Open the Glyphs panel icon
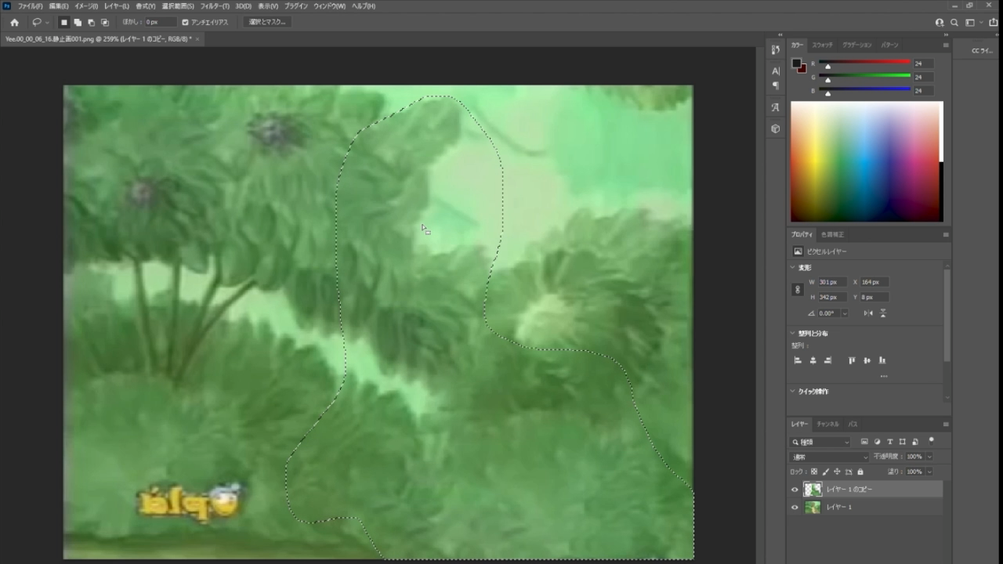1003x564 pixels. [x=776, y=107]
